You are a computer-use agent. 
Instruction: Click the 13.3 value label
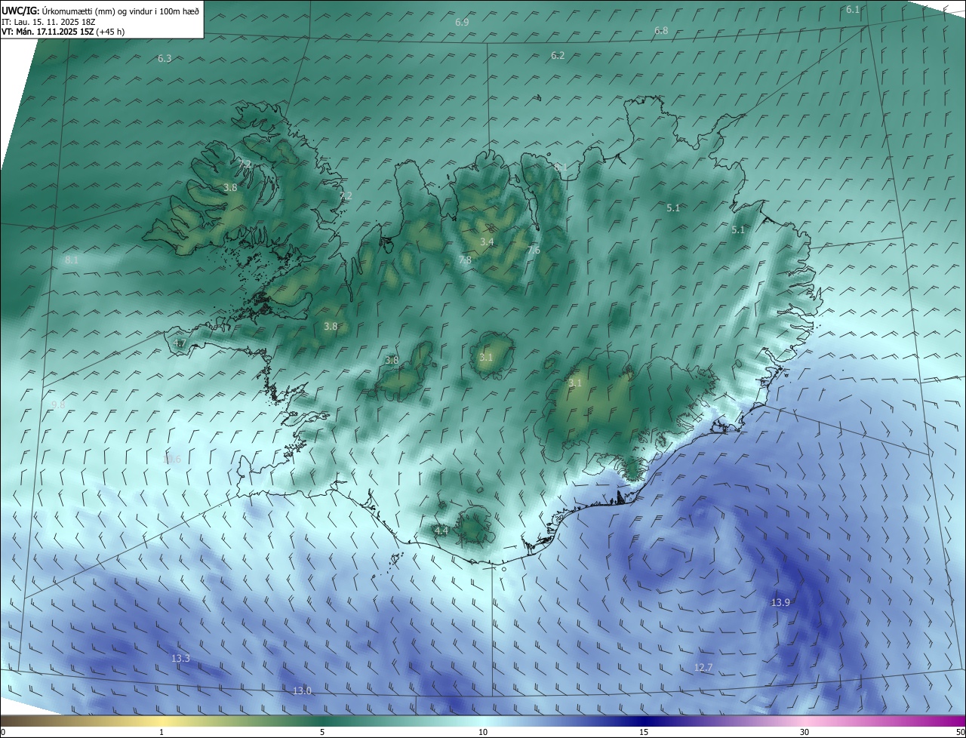click(x=180, y=659)
